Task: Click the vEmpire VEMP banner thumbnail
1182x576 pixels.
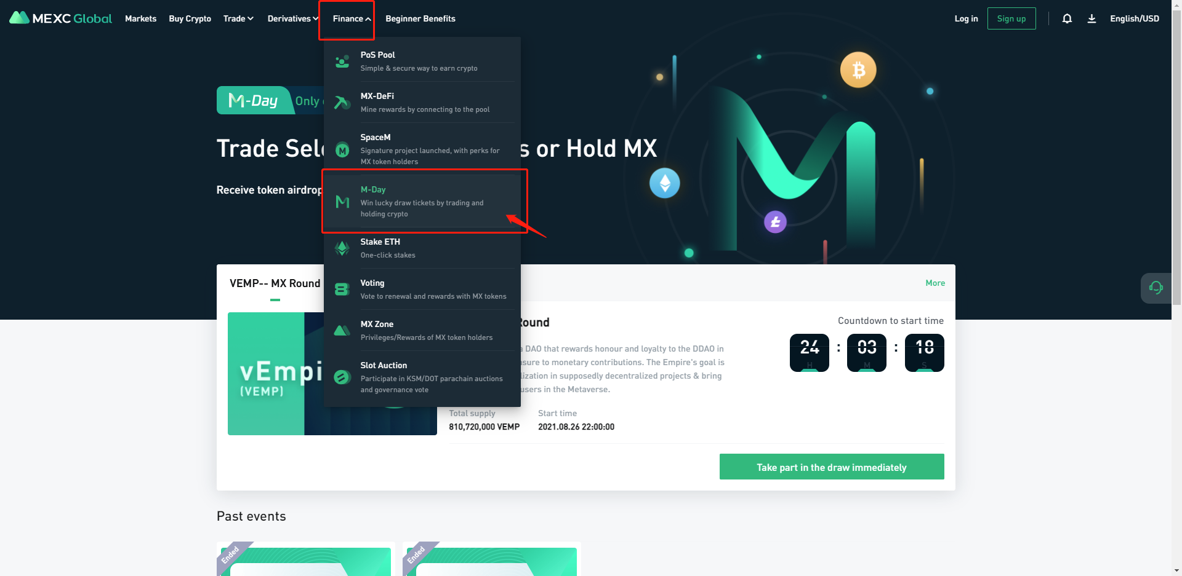Action: (276, 374)
